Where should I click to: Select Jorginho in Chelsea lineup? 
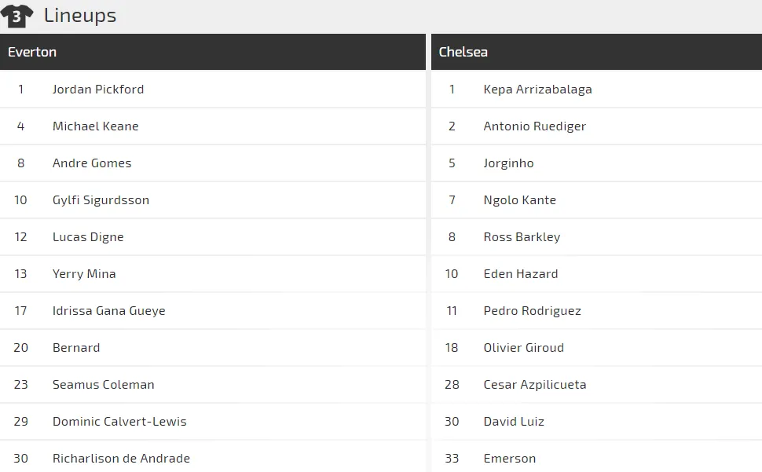click(509, 163)
